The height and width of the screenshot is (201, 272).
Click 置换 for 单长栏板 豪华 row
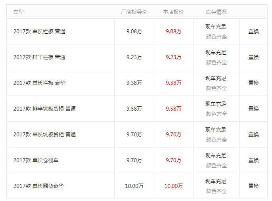(x=253, y=83)
